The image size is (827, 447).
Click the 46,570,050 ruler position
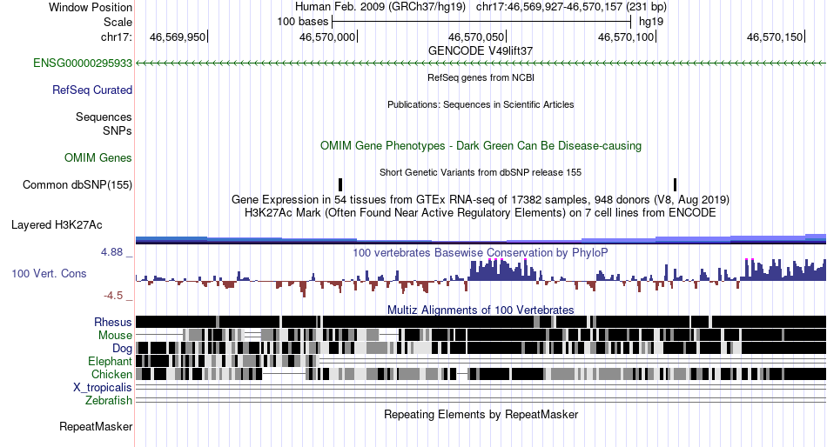(x=476, y=37)
